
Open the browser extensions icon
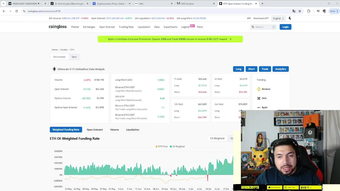(x=309, y=11)
